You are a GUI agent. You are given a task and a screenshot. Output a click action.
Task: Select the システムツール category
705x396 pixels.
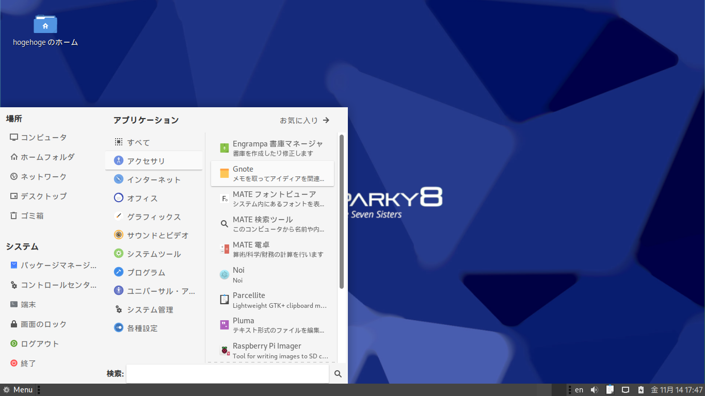[x=154, y=254]
